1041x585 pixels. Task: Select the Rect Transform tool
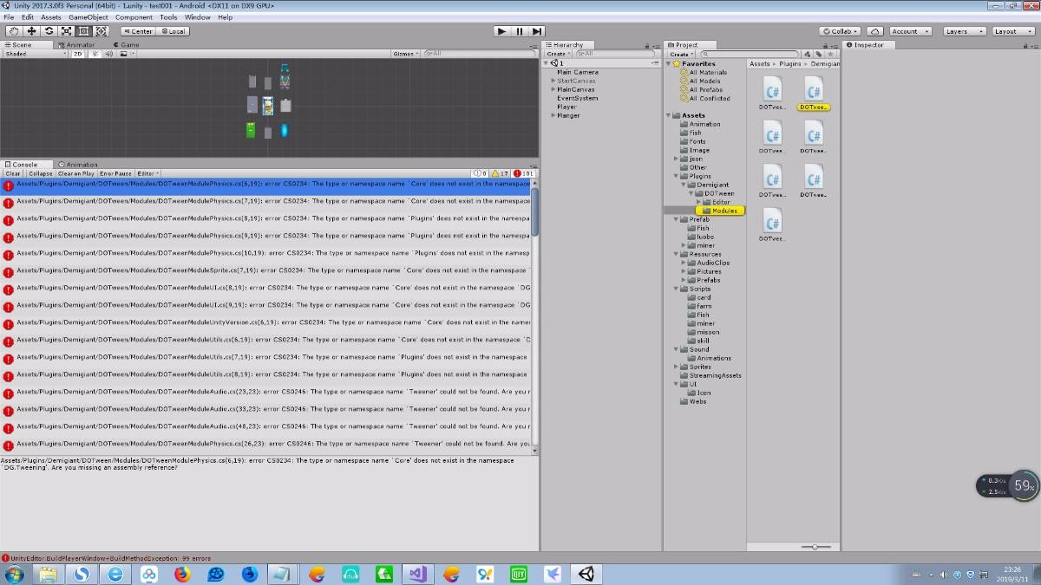(x=83, y=31)
